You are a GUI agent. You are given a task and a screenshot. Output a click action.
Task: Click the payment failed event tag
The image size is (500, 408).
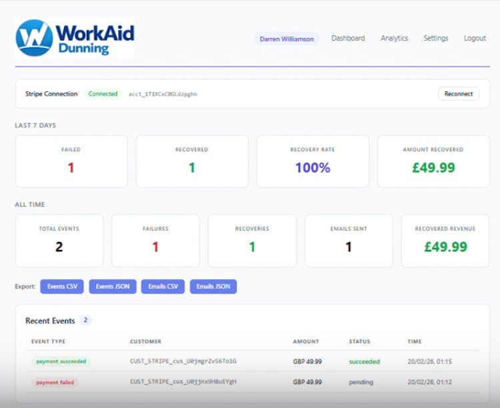pyautogui.click(x=55, y=383)
